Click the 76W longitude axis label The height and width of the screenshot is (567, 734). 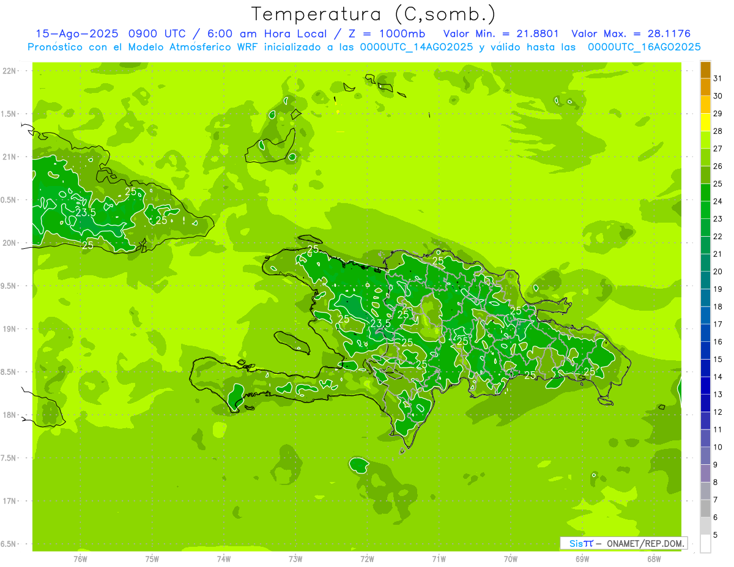coord(80,558)
